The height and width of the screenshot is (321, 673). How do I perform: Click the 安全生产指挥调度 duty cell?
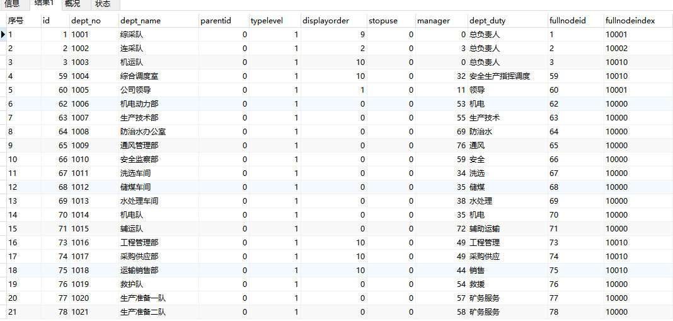[508, 76]
